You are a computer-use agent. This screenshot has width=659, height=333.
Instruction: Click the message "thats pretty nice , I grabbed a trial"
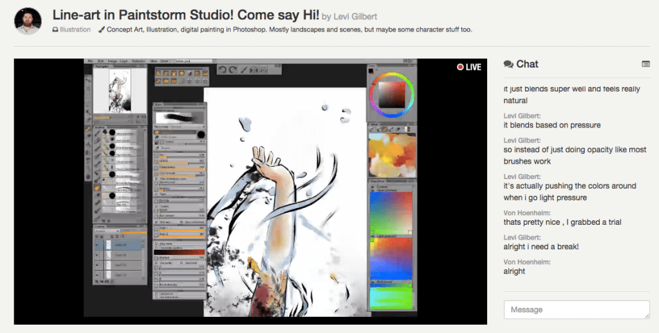[x=562, y=222]
